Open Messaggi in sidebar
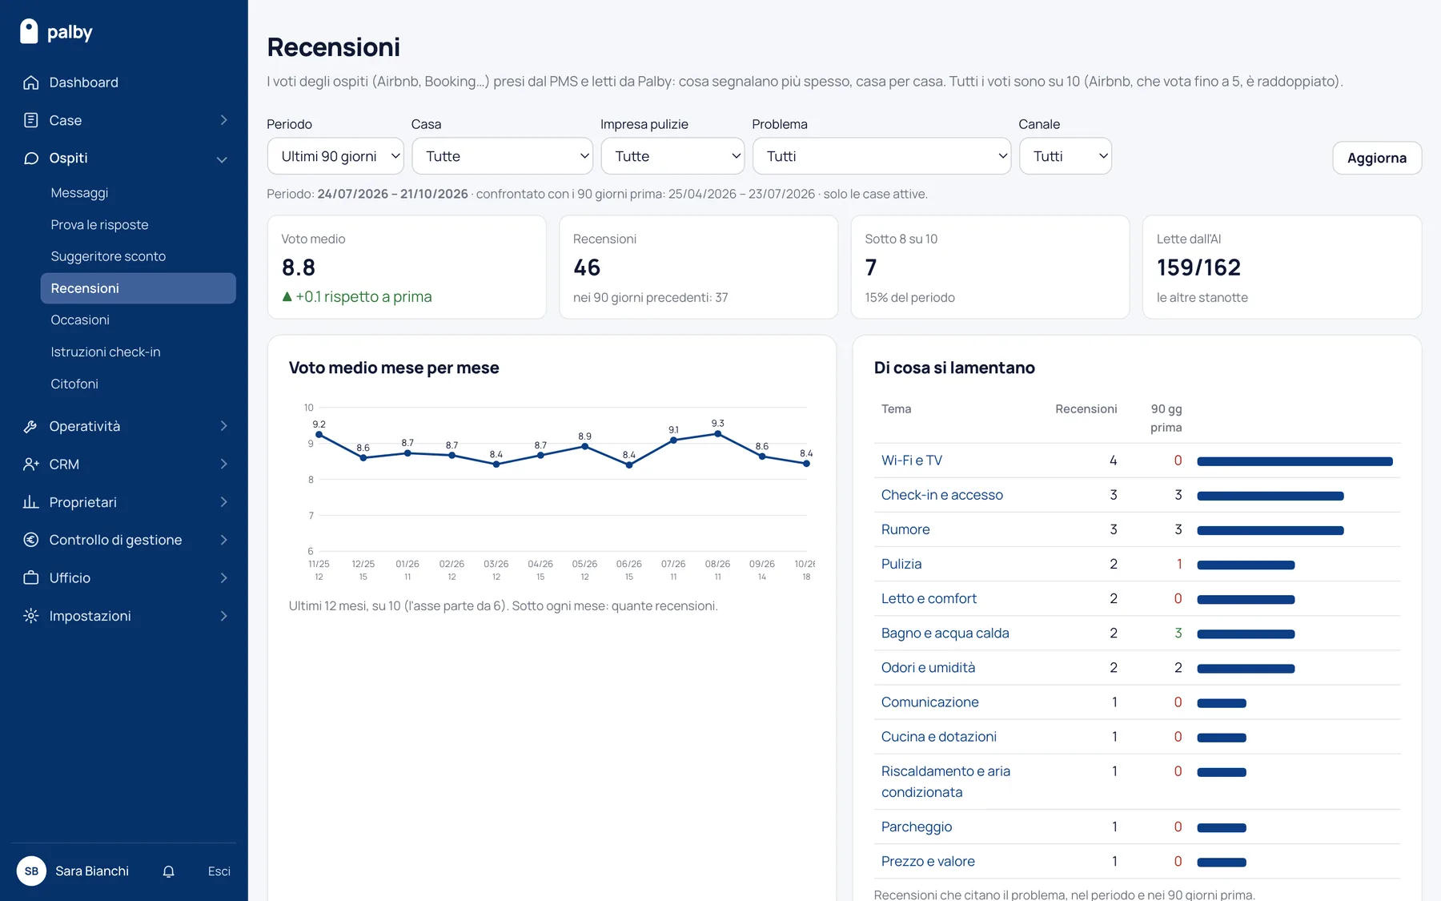 click(79, 193)
